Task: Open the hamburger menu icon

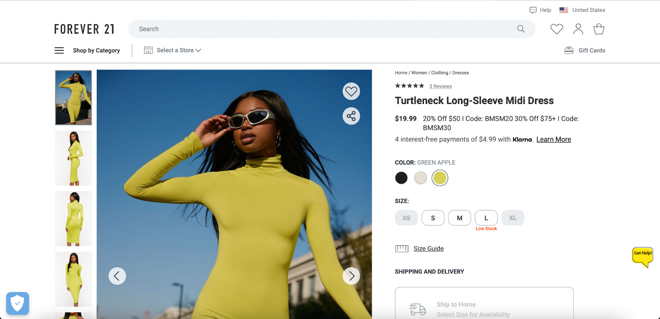Action: click(x=59, y=50)
